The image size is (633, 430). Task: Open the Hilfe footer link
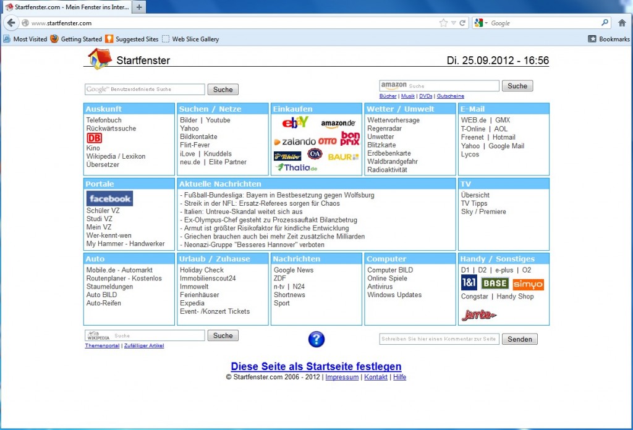tap(400, 377)
